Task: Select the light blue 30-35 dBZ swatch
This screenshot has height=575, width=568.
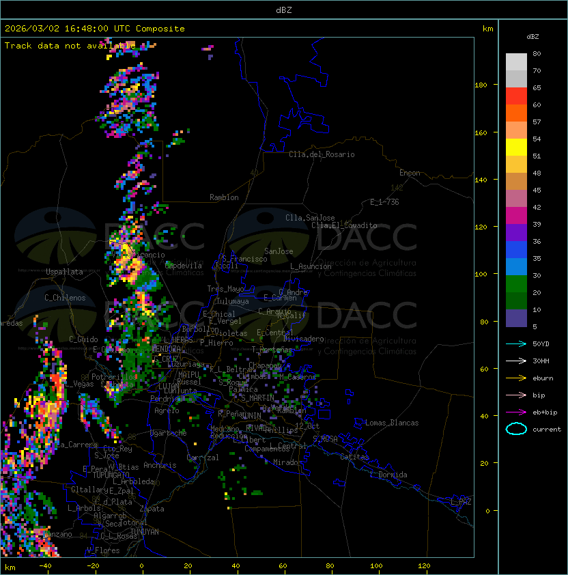Action: [516, 267]
